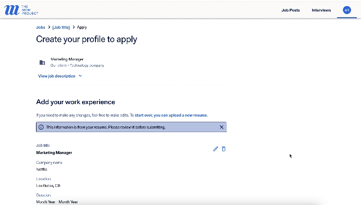
Task: Open the user avatar profile menu
Action: point(347,10)
